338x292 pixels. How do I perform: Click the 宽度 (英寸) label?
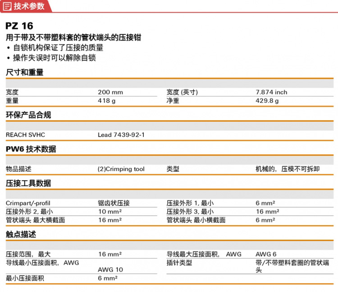click(182, 92)
